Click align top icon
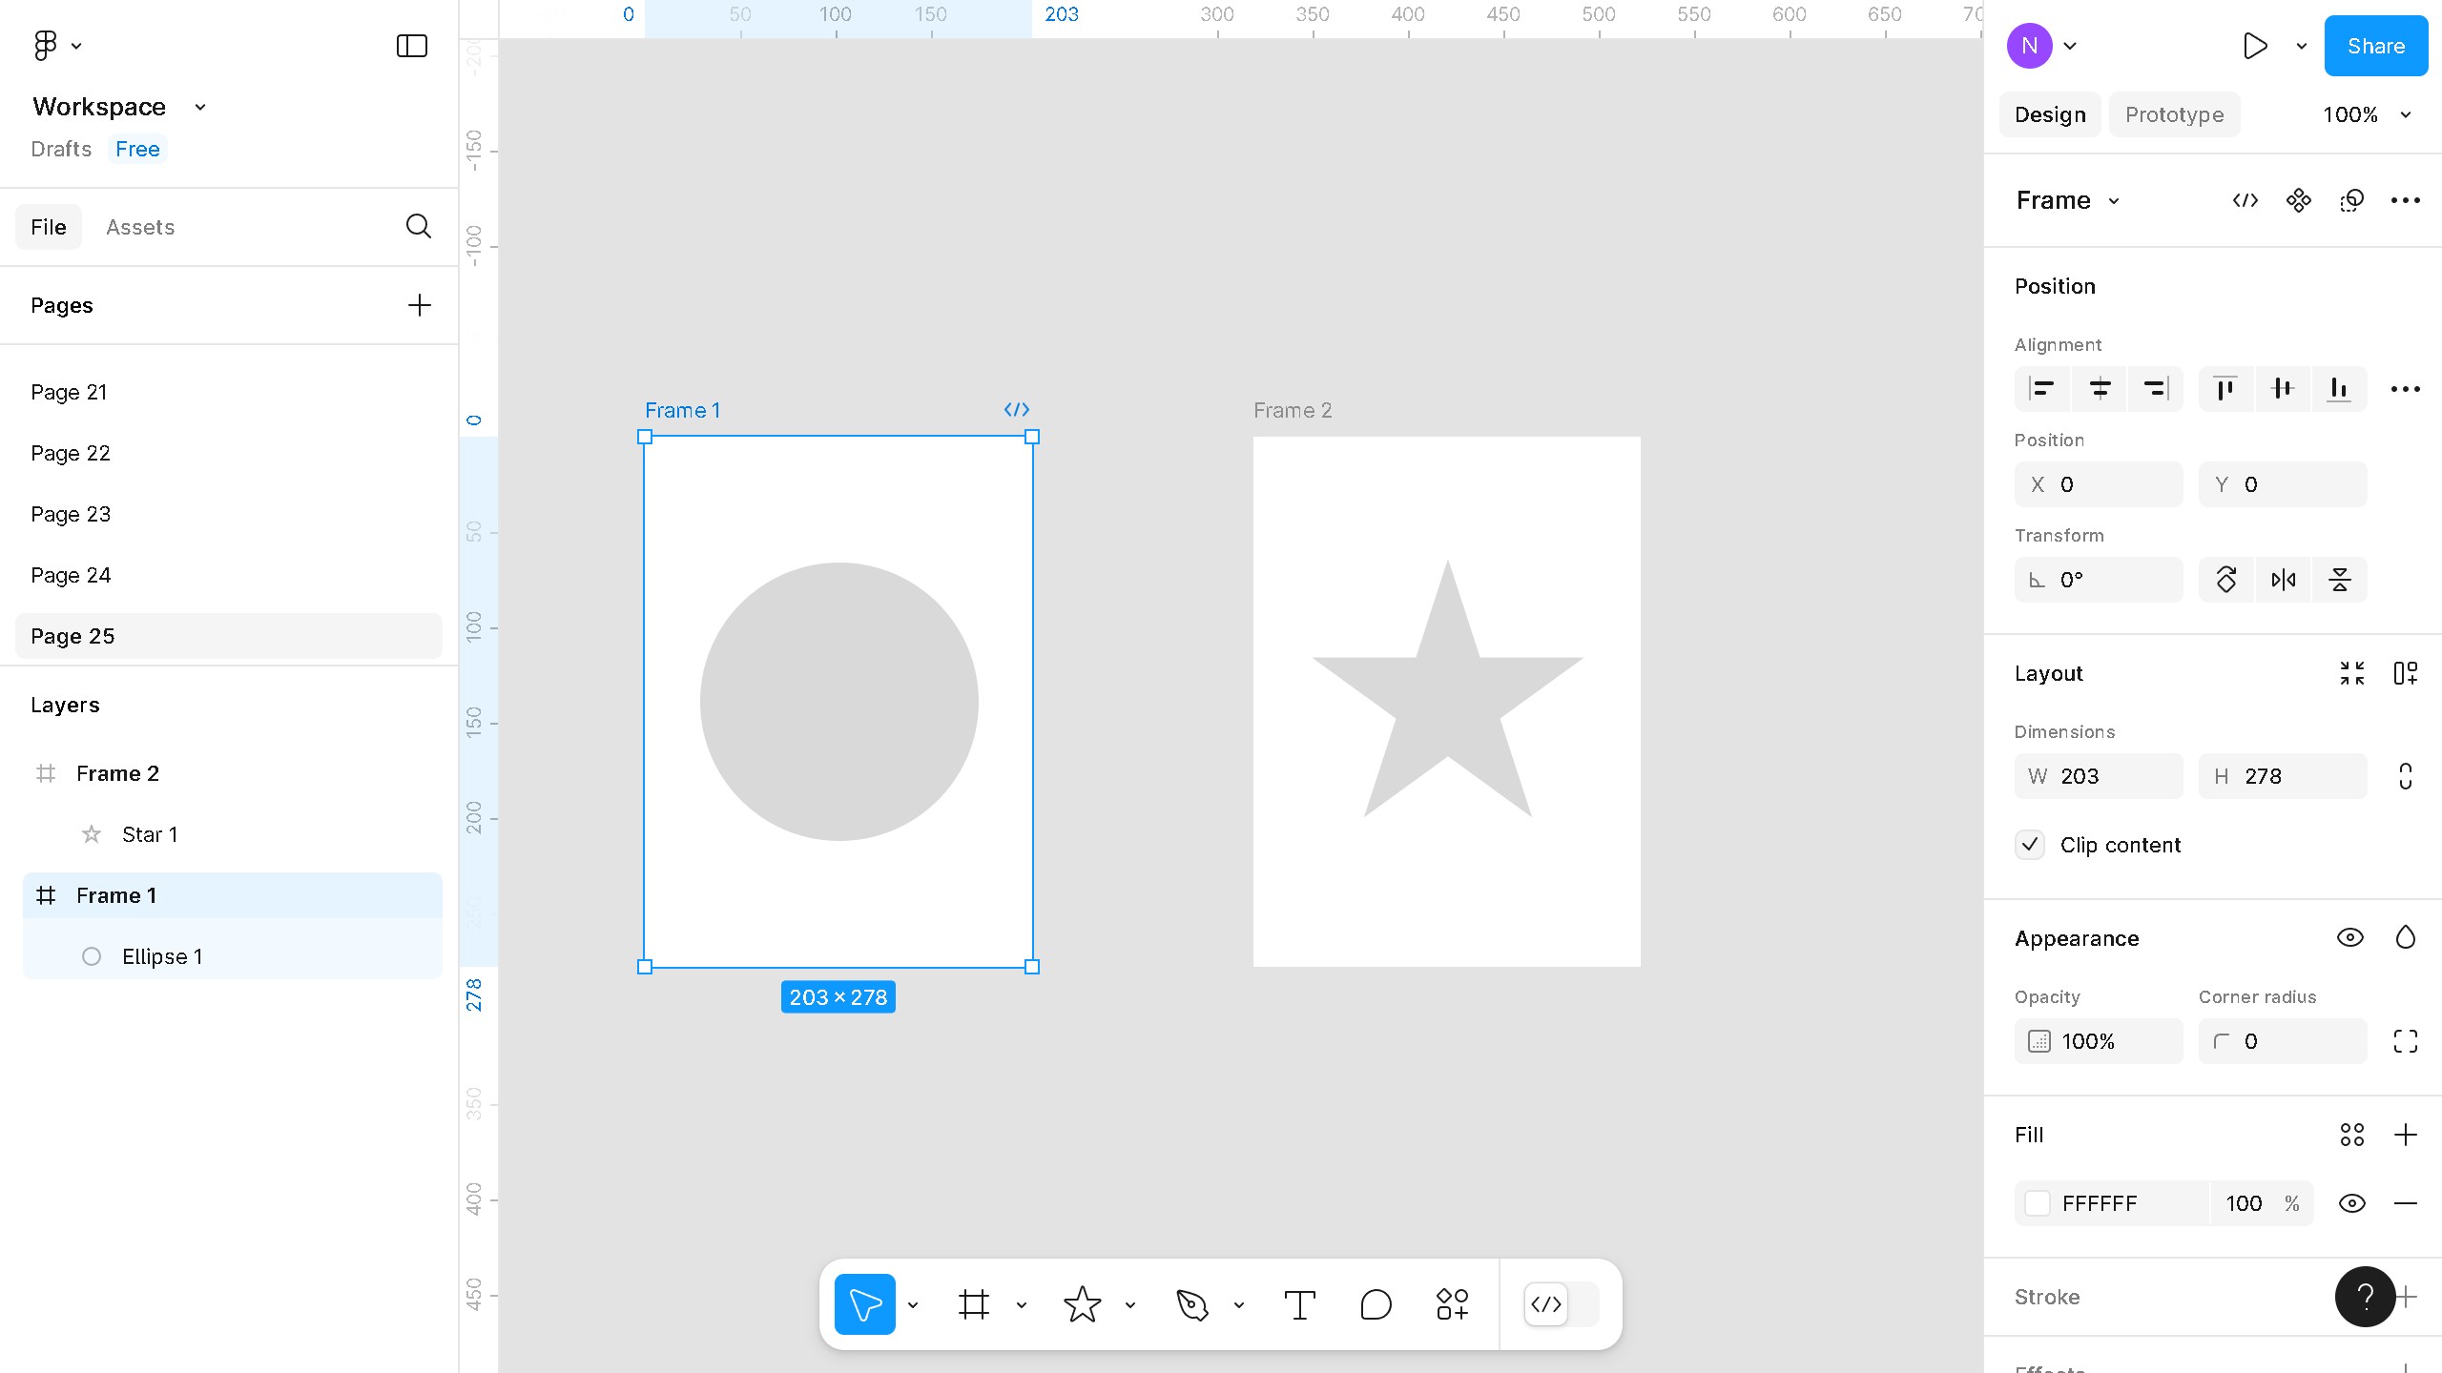Viewport: 2442px width, 1373px height. click(2225, 389)
